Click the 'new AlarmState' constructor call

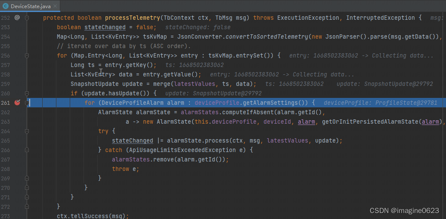[x=167, y=122]
